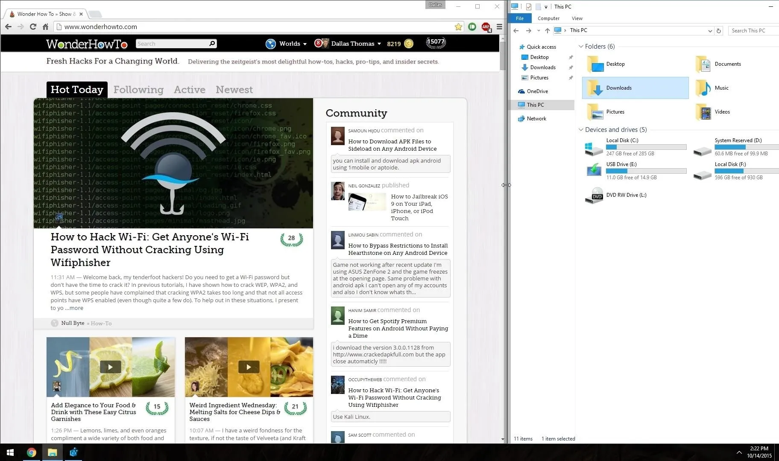Click the browser page vertical scrollbar

(x=502, y=55)
